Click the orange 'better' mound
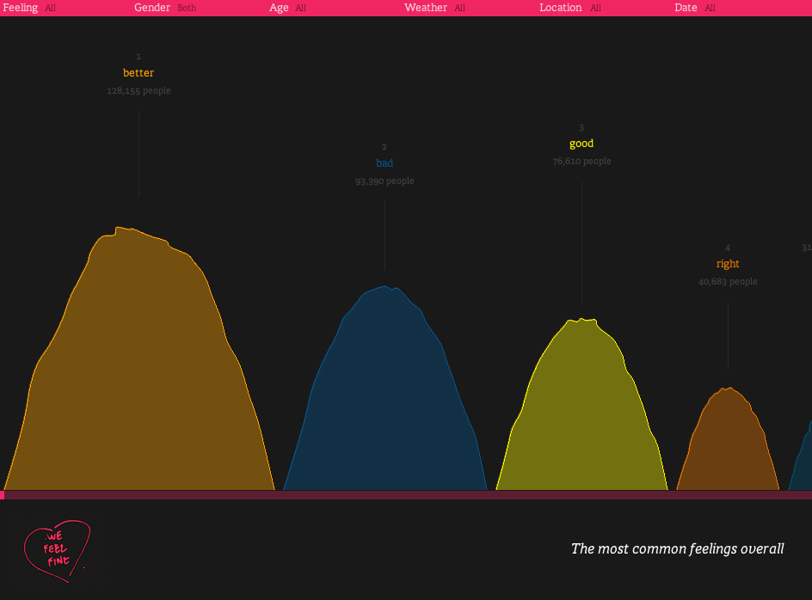Image resolution: width=812 pixels, height=600 pixels. click(138, 363)
